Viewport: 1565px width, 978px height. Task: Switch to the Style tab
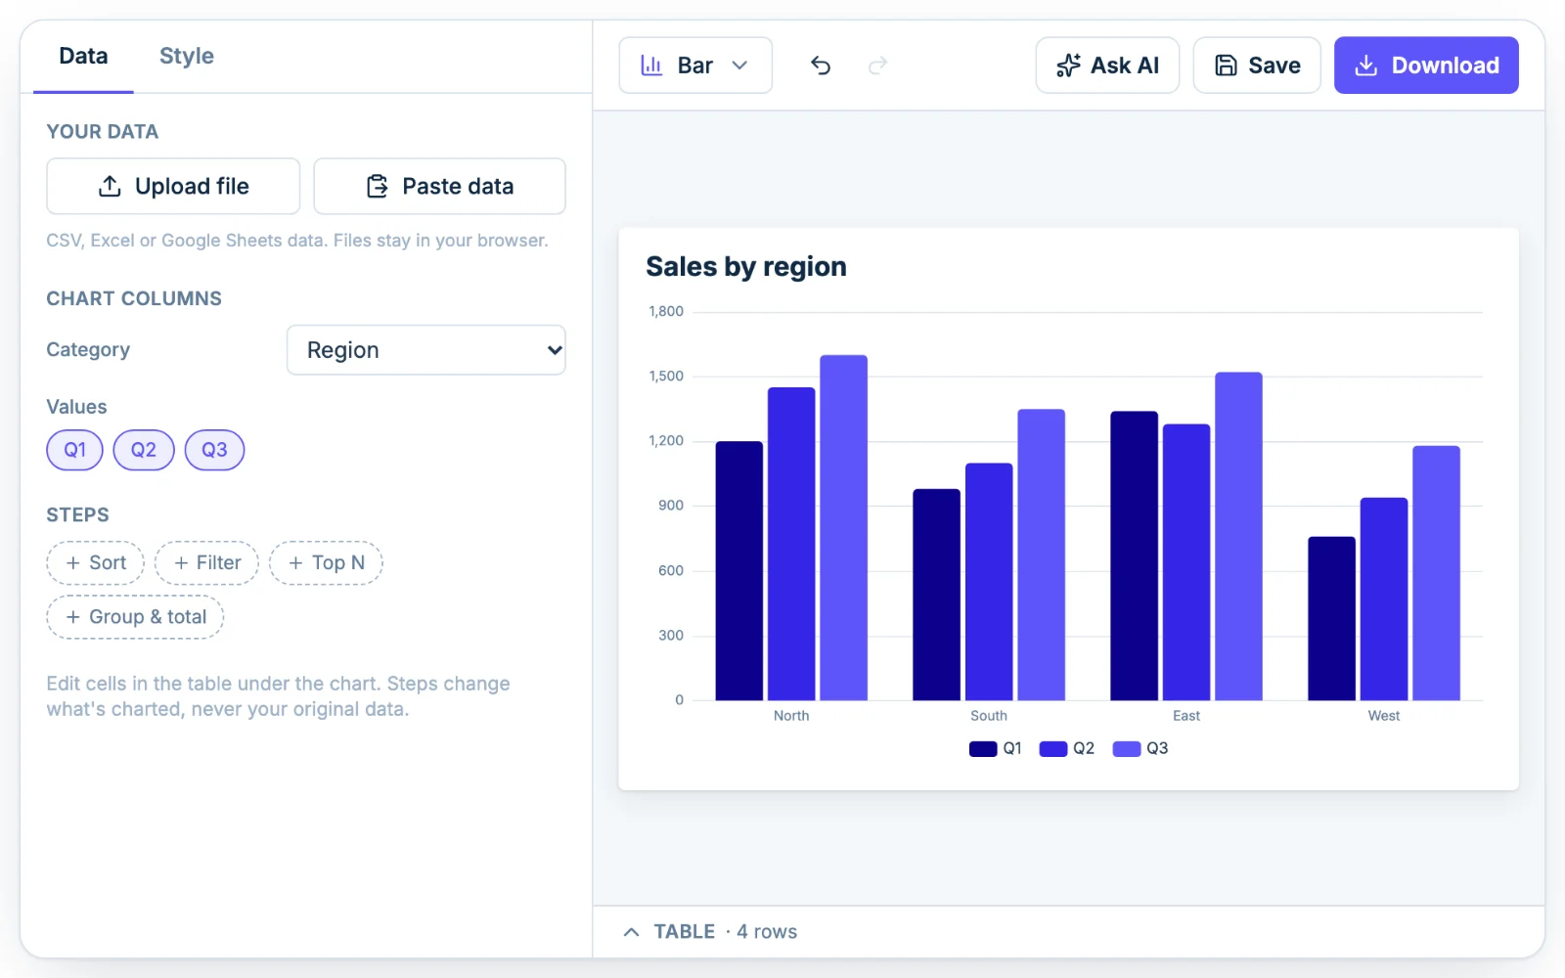[x=187, y=57]
